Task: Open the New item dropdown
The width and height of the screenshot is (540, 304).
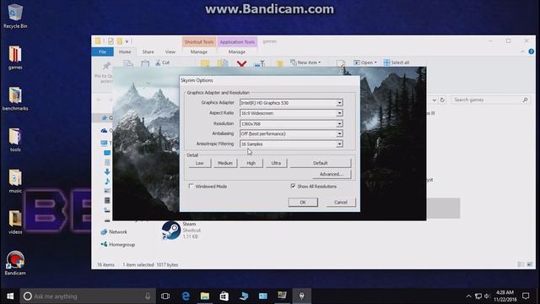Action: pos(305,62)
